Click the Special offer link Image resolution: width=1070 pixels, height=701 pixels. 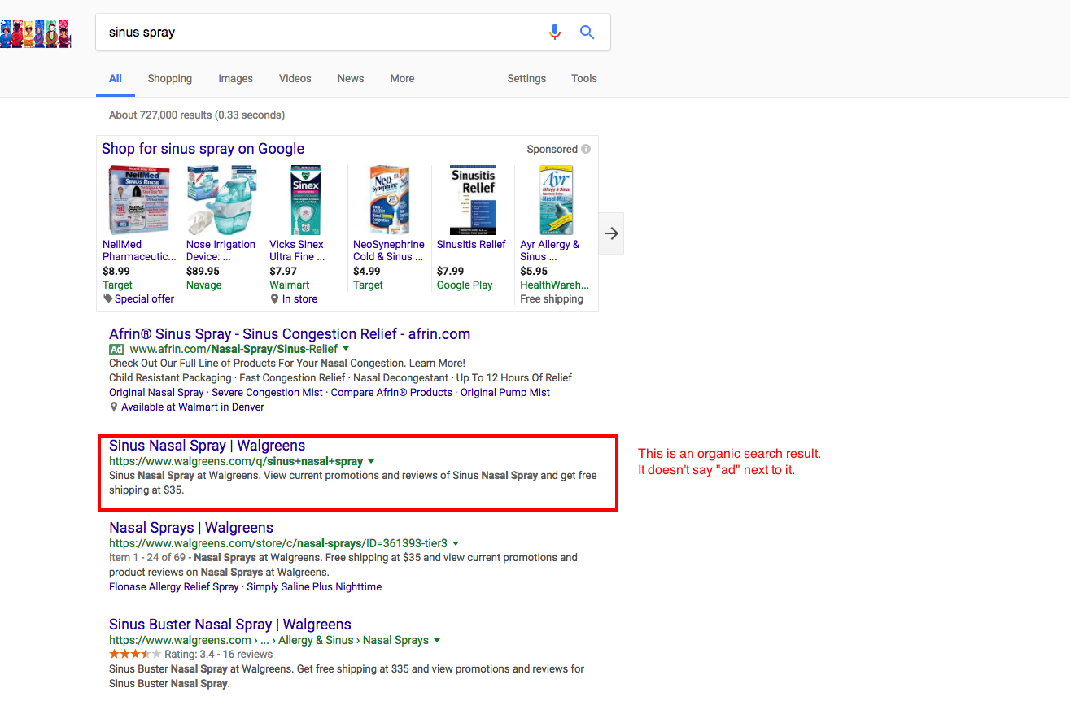click(x=144, y=298)
